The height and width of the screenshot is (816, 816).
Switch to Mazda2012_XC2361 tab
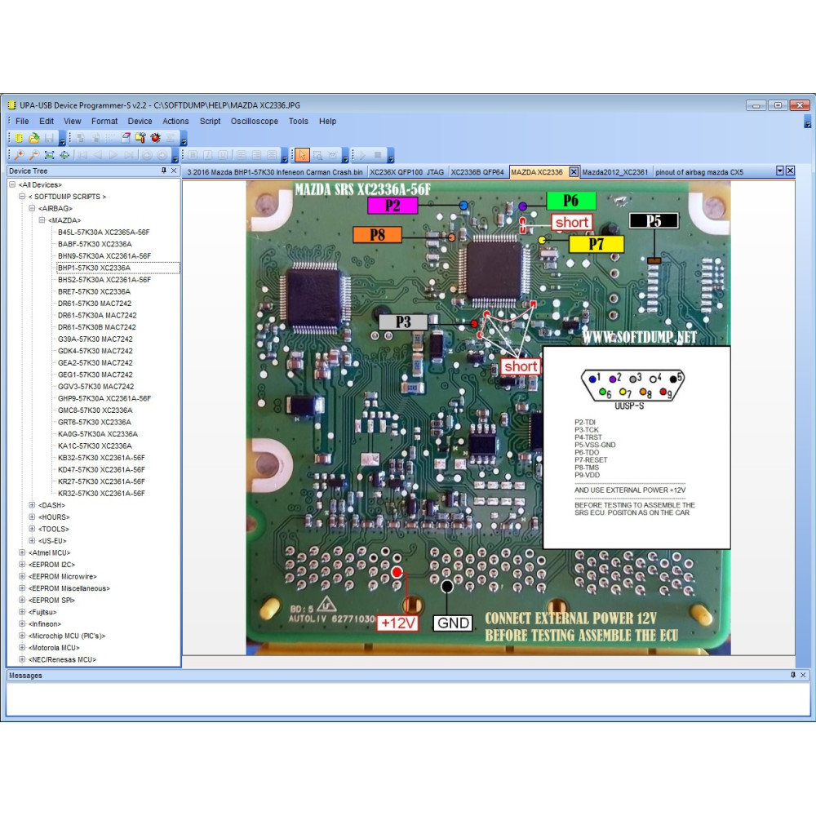pyautogui.click(x=615, y=172)
